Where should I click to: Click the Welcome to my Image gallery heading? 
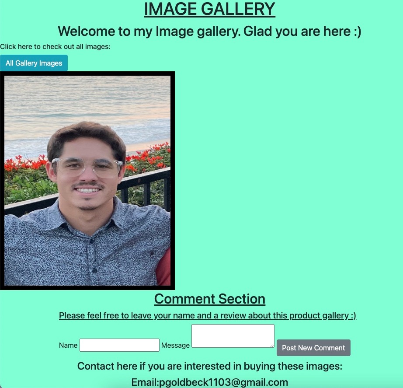pos(209,31)
